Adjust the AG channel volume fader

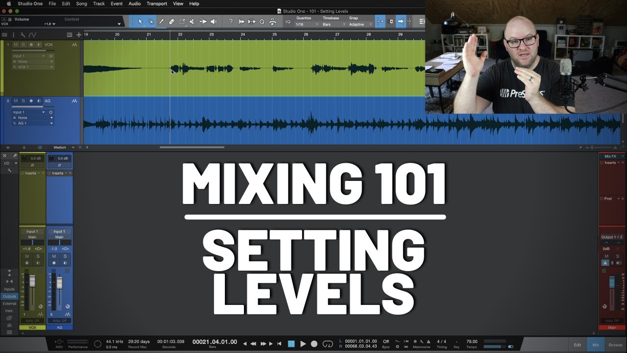click(x=59, y=283)
